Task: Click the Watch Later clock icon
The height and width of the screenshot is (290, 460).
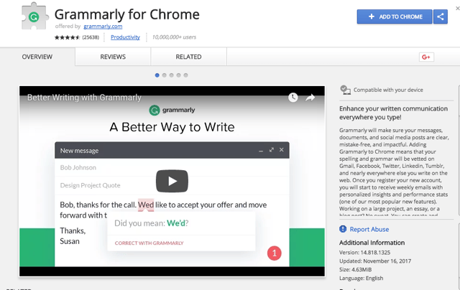Action: [293, 98]
